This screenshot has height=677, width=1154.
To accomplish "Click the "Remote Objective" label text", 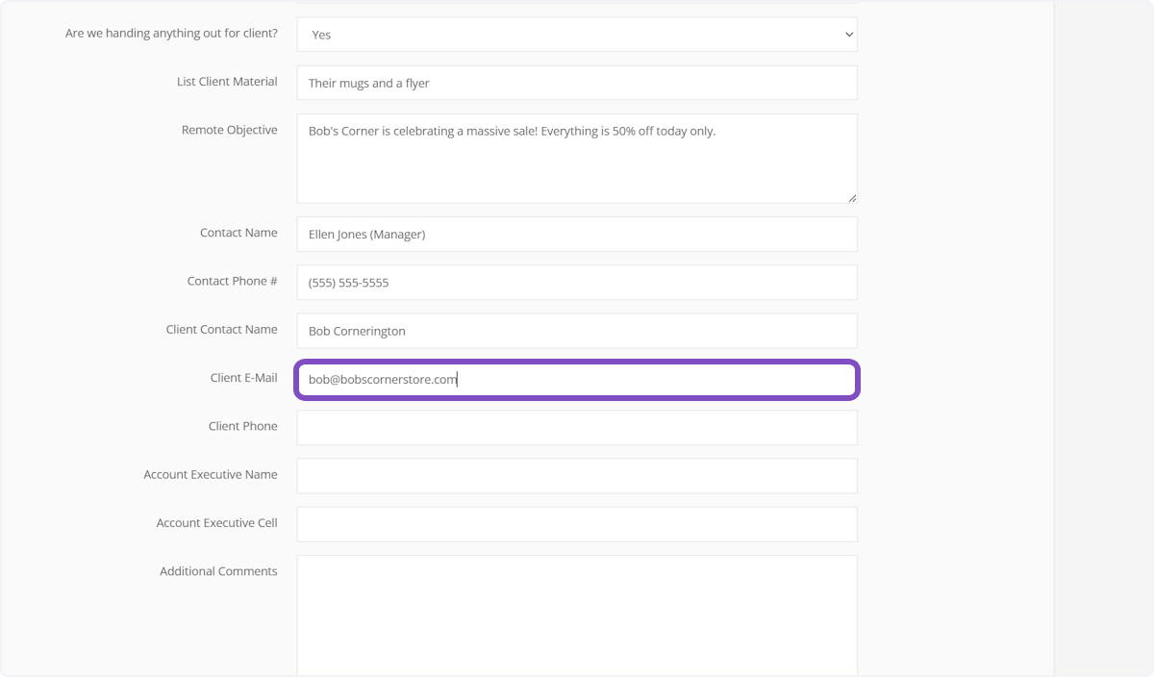I will click(229, 130).
